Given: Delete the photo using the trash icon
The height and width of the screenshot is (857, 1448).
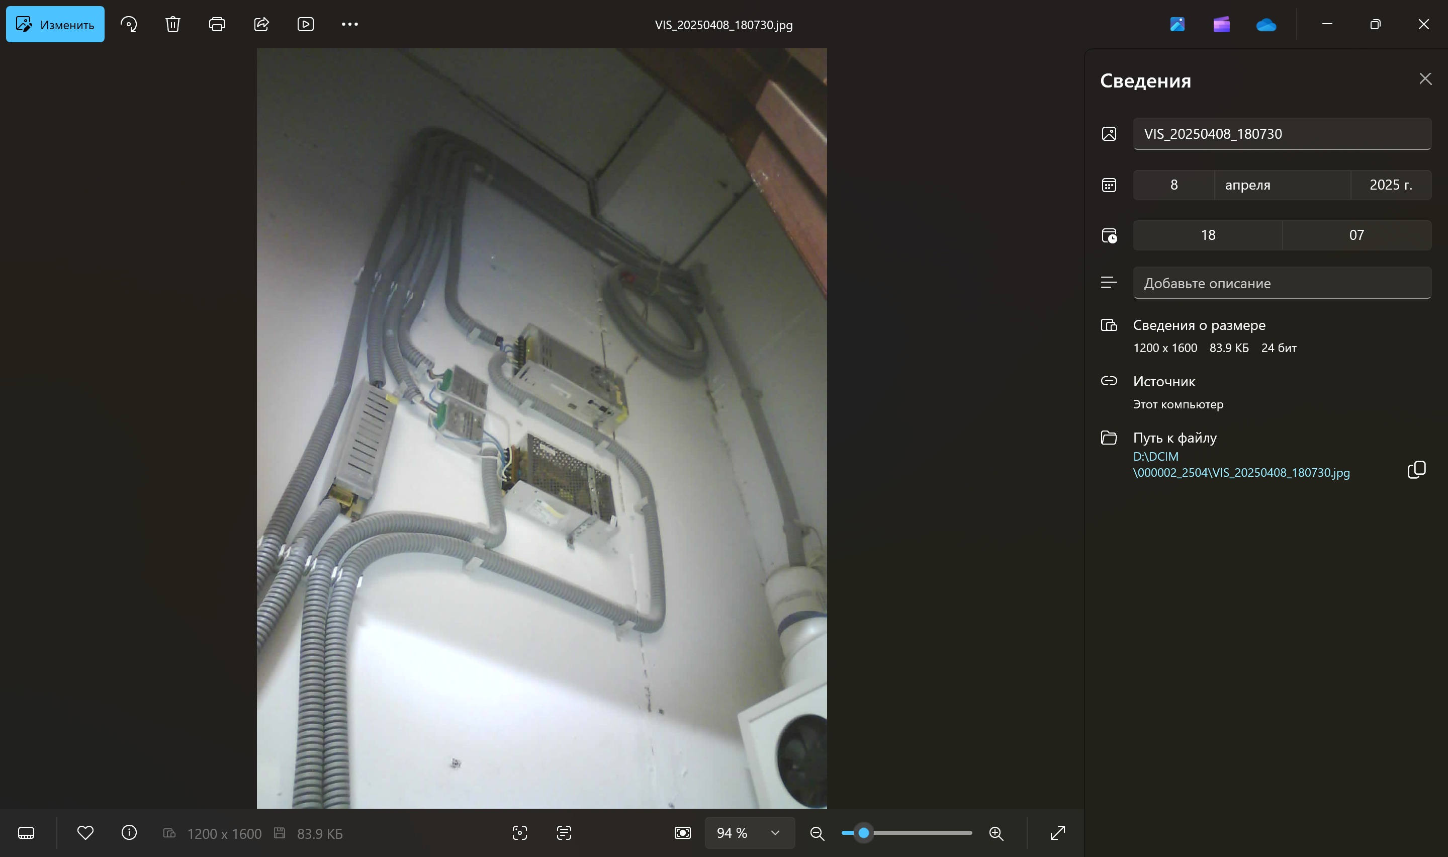Looking at the screenshot, I should [x=172, y=24].
